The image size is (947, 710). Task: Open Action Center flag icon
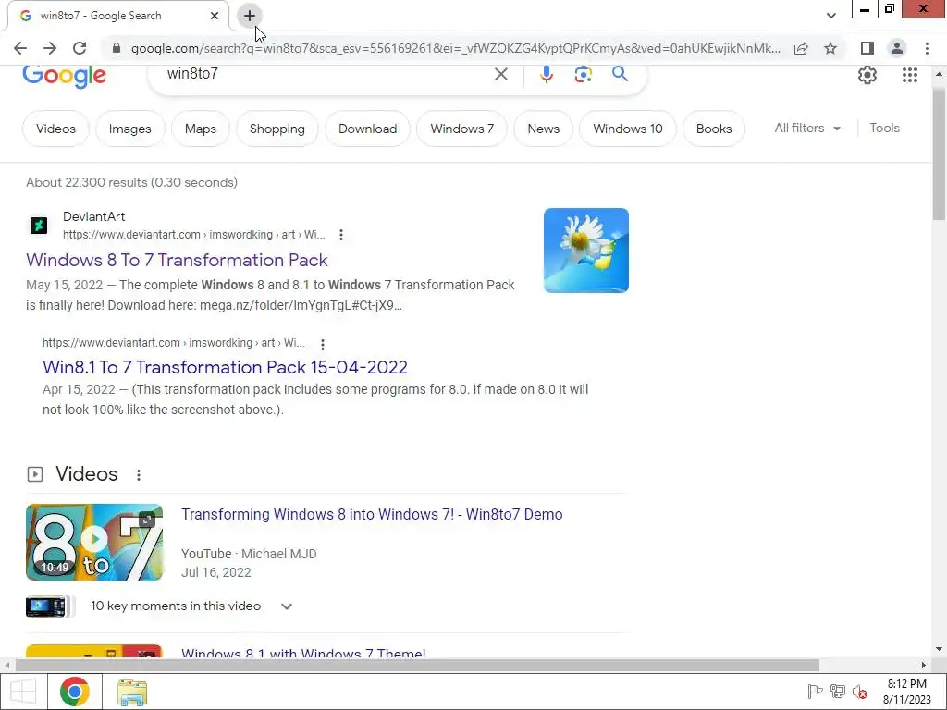tap(815, 692)
